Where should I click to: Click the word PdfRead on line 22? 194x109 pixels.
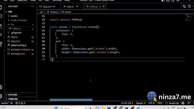click(77, 20)
